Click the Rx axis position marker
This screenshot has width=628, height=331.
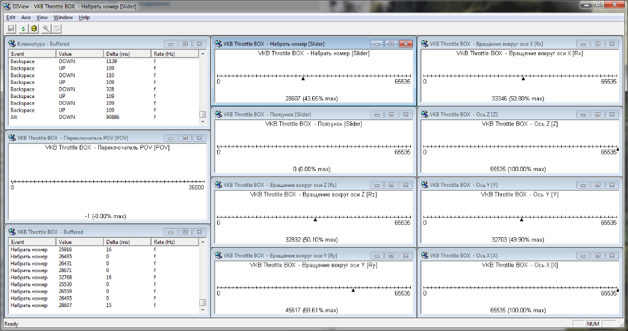click(523, 79)
